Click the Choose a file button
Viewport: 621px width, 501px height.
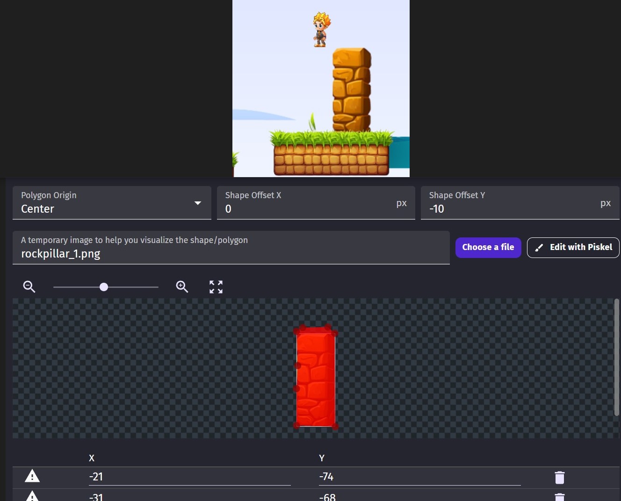click(488, 247)
